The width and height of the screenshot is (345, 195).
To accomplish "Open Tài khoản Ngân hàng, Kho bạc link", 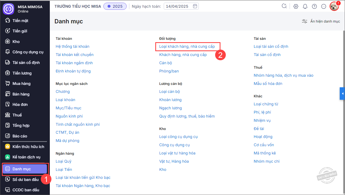I will pyautogui.click(x=83, y=186).
